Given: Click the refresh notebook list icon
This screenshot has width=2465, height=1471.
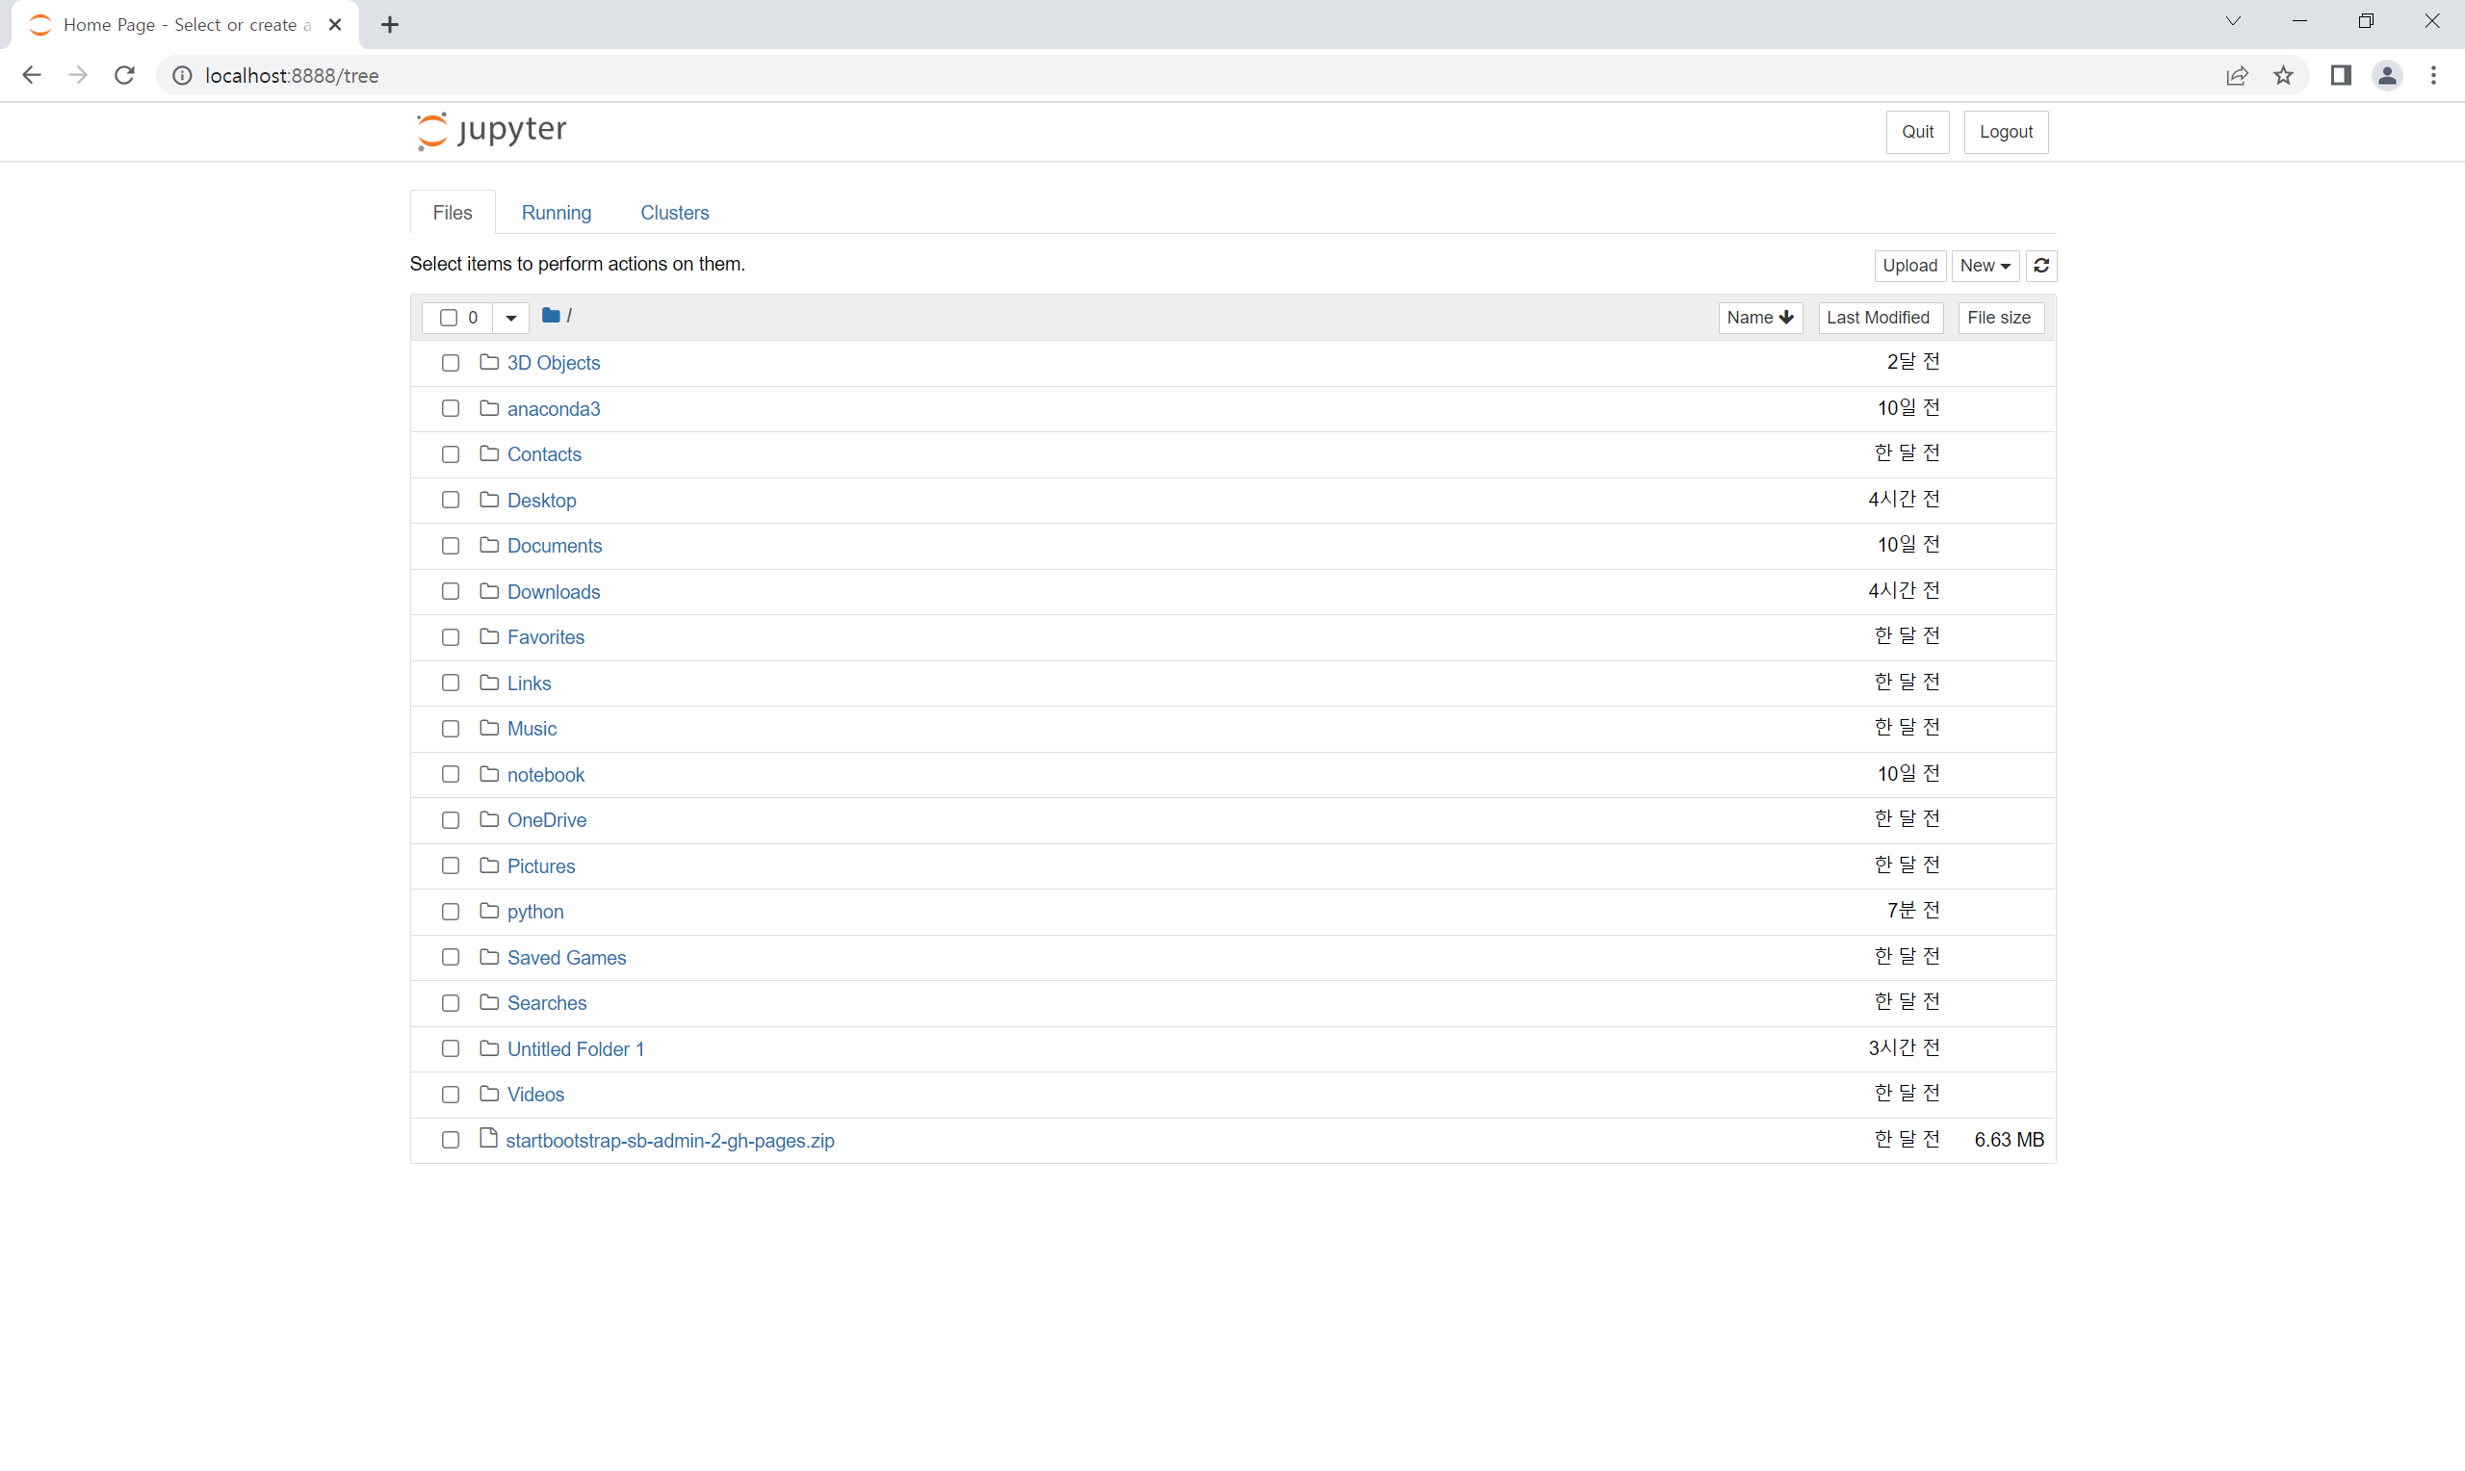Looking at the screenshot, I should click(2040, 266).
